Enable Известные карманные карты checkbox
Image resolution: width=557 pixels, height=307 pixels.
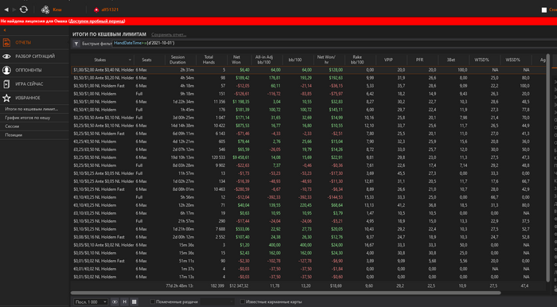(243, 301)
